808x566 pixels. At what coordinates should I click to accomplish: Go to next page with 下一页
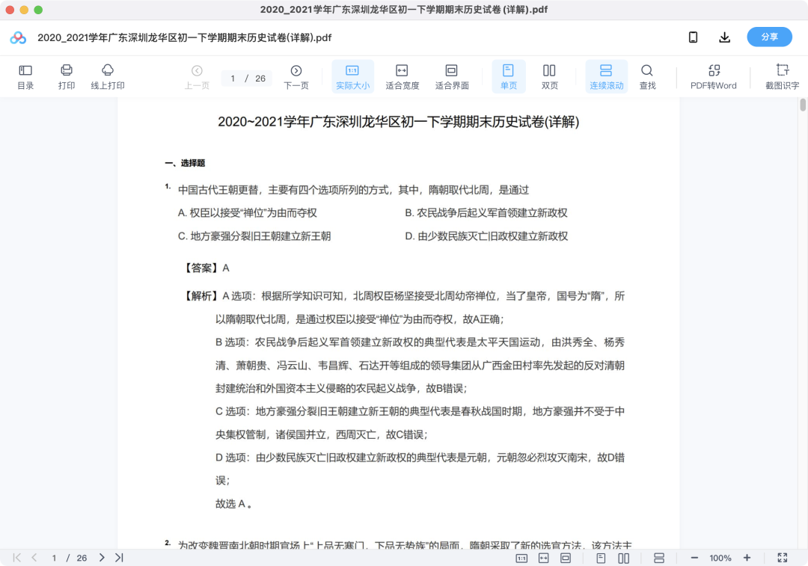pyautogui.click(x=296, y=77)
